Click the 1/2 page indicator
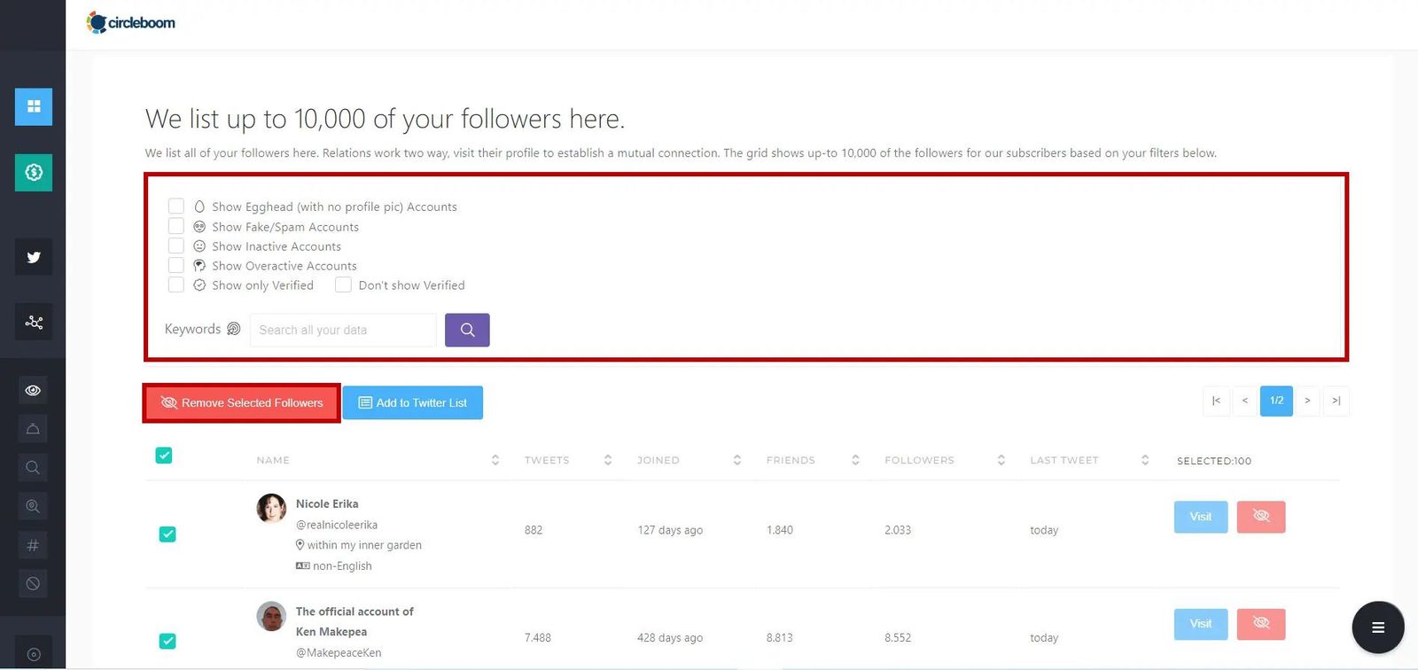Image resolution: width=1418 pixels, height=670 pixels. coord(1276,401)
